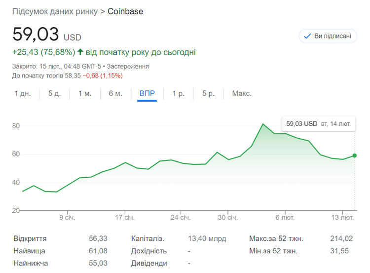Click the 'Дивіденди' label
This screenshot has width=370, height=273.
[x=149, y=263]
